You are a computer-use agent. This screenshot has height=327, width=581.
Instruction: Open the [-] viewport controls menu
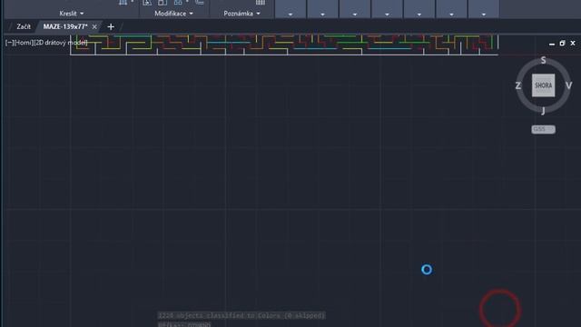pyautogui.click(x=9, y=43)
